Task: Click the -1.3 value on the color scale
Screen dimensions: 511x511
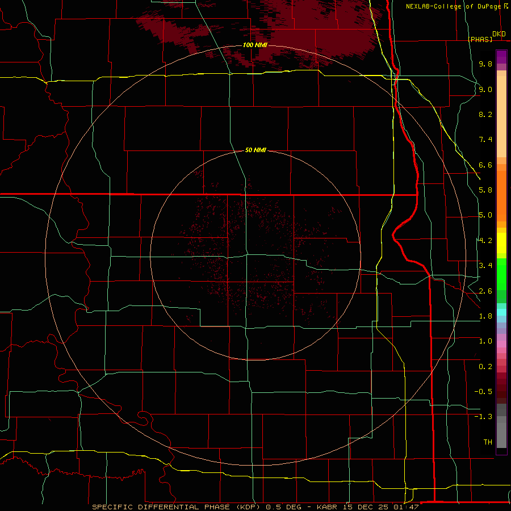Action: (483, 417)
